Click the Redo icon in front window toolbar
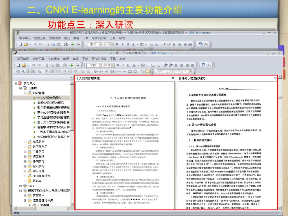The image size is (288, 216). (39, 65)
